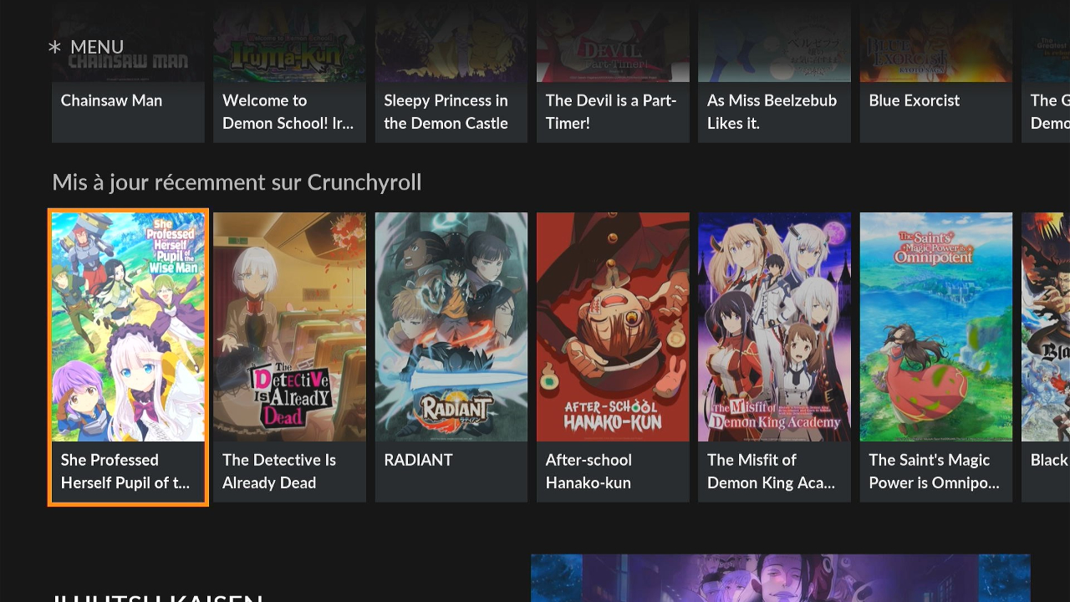Image resolution: width=1070 pixels, height=602 pixels.
Task: Open the MENU at the top left
Action: (x=98, y=47)
